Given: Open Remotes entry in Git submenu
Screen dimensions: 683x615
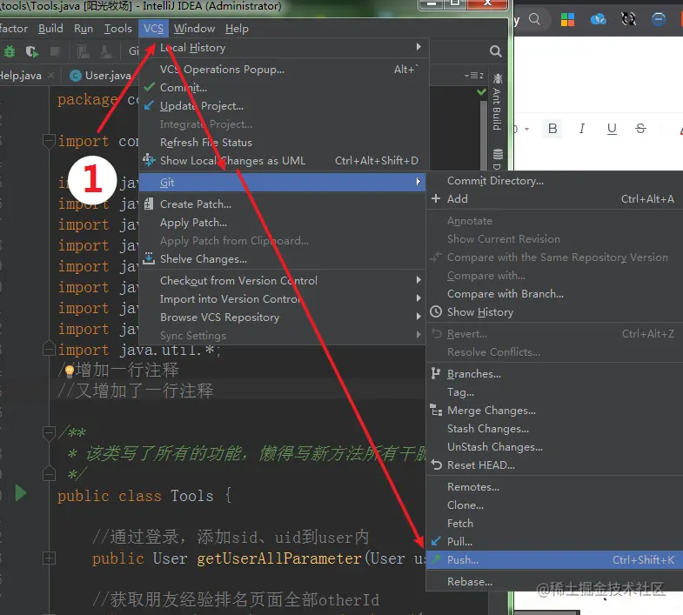Looking at the screenshot, I should point(554,487).
